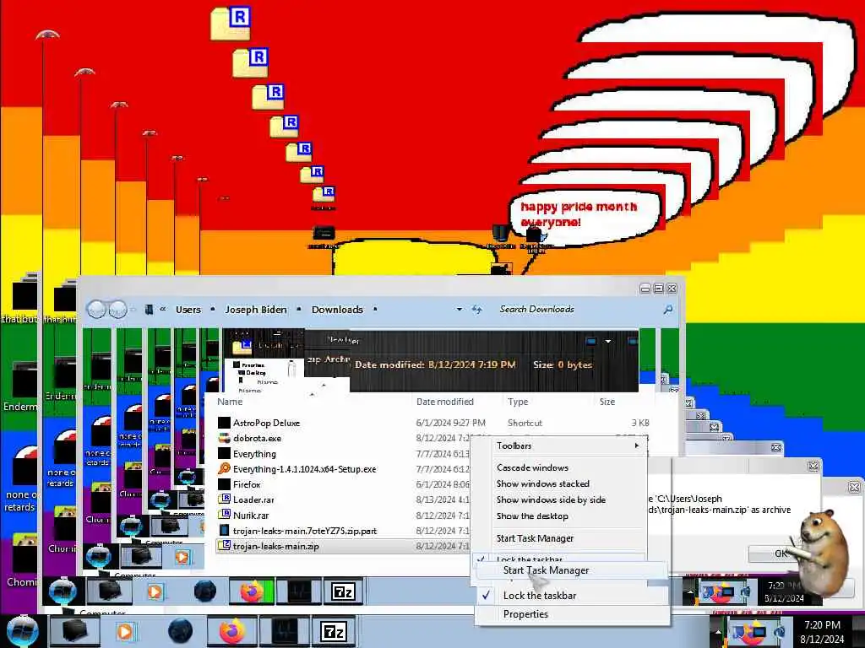This screenshot has width=865, height=648.
Task: Click the folder icon left of Users breadcrumb
Action: (149, 310)
